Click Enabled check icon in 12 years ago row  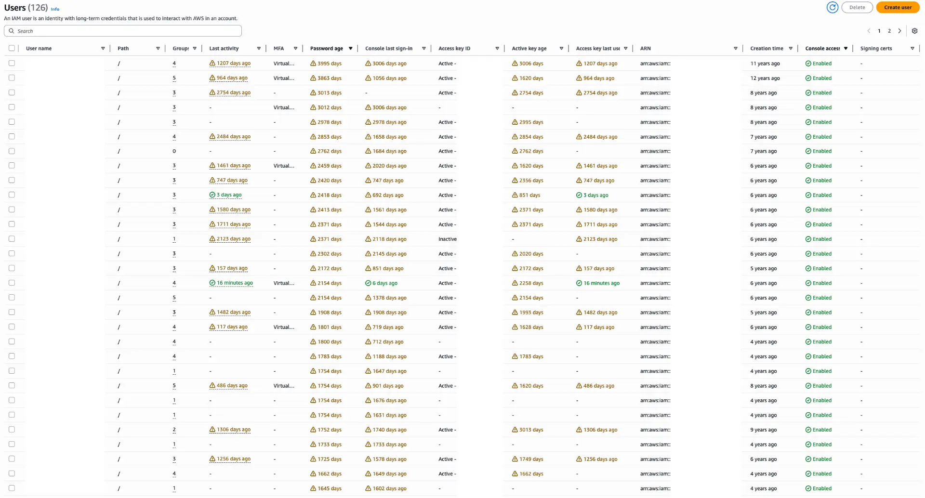[808, 78]
